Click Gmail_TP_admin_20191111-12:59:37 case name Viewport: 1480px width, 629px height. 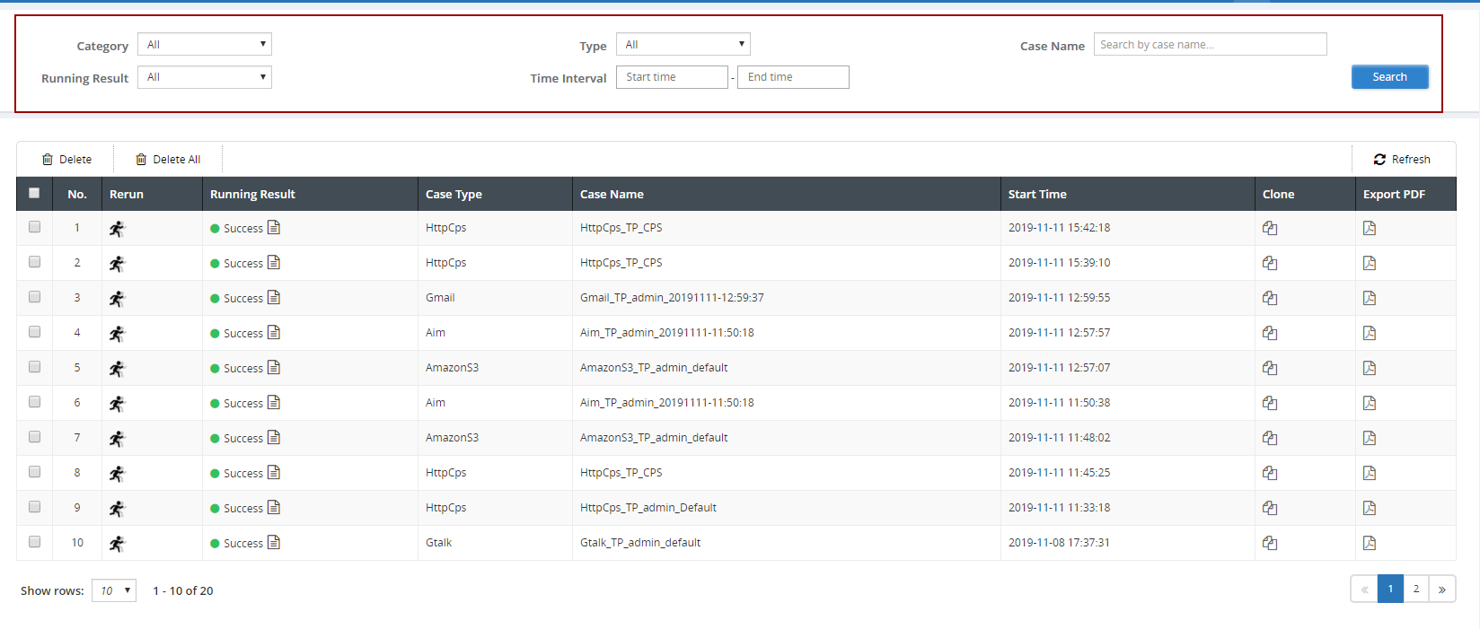click(x=672, y=298)
